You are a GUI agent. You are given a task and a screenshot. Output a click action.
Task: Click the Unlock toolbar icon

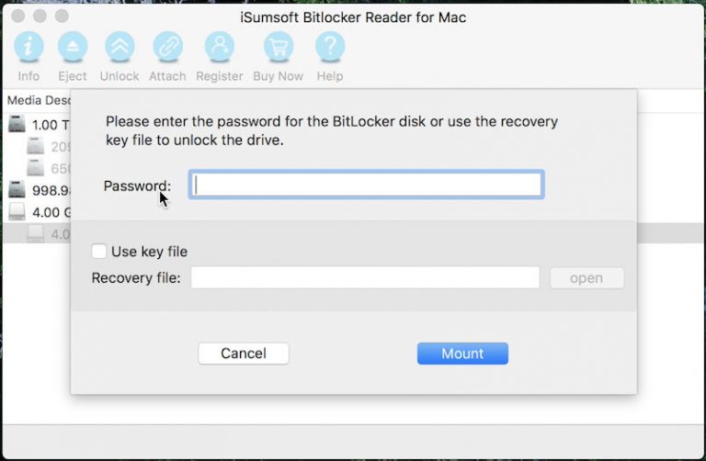tap(120, 47)
